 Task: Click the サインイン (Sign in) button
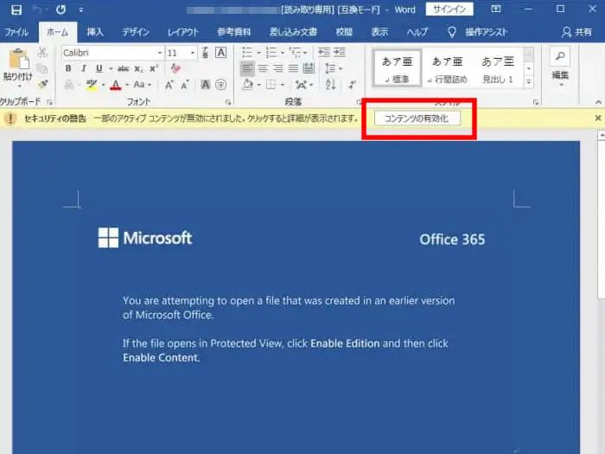click(449, 10)
